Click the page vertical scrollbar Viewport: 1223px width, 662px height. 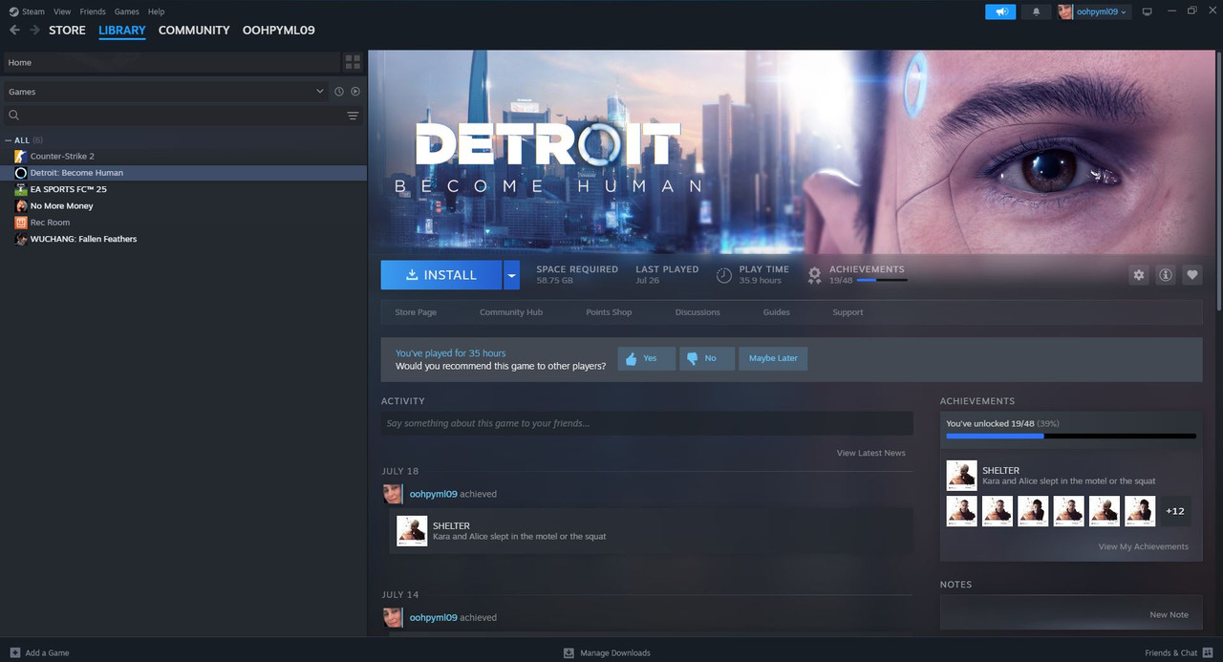(x=1219, y=182)
